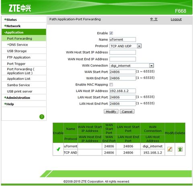Toggle the Enable checkbox
This screenshot has width=193, height=186.
111,33
